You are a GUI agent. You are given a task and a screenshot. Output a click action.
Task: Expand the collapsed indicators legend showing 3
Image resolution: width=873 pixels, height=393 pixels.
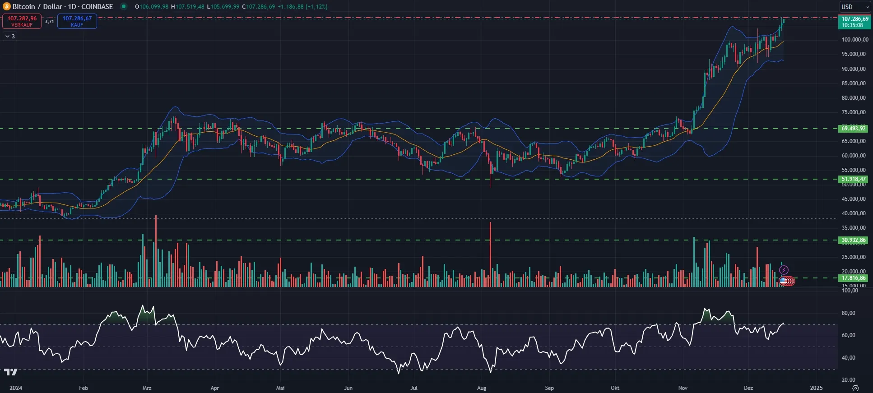click(x=10, y=36)
